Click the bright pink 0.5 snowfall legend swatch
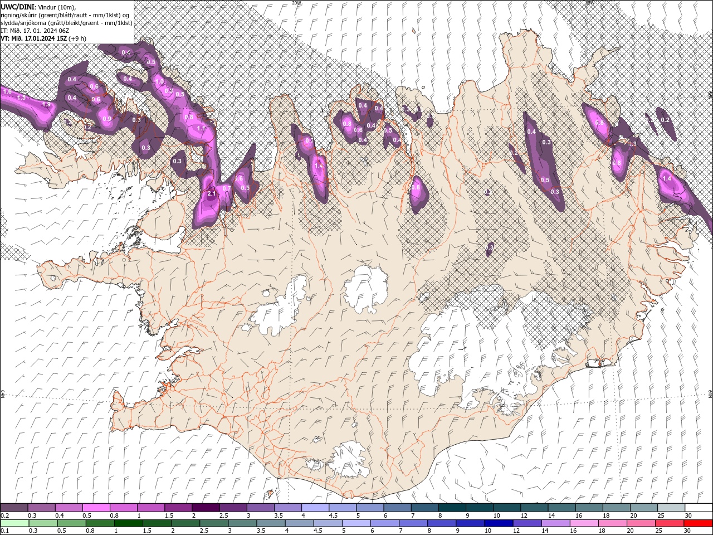Image resolution: width=713 pixels, height=535 pixels. point(96,508)
